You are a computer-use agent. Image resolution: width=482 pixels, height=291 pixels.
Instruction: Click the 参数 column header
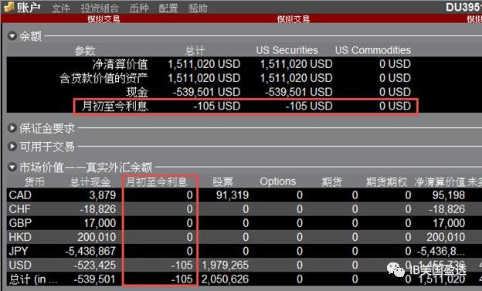pyautogui.click(x=85, y=50)
